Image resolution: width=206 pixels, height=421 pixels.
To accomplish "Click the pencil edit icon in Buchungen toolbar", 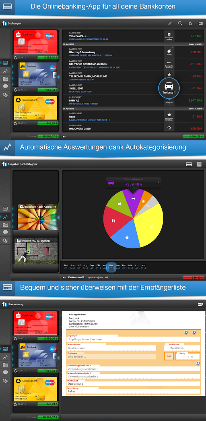I will 169,23.
